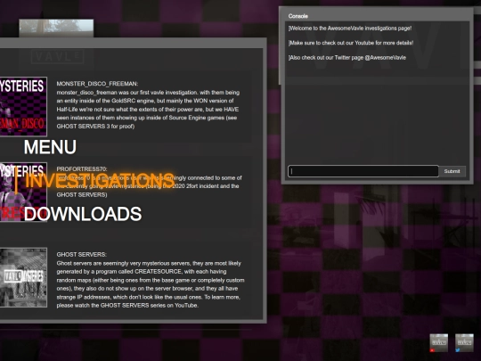The image size is (481, 361).
Task: Open the MENU navigation item
Action: [50, 147]
